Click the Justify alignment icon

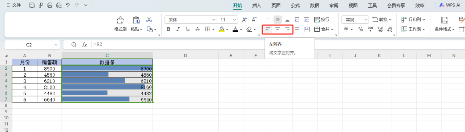click(297, 29)
